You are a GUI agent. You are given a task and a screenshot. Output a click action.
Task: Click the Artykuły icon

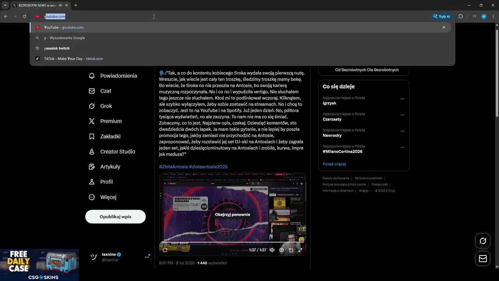point(92,167)
